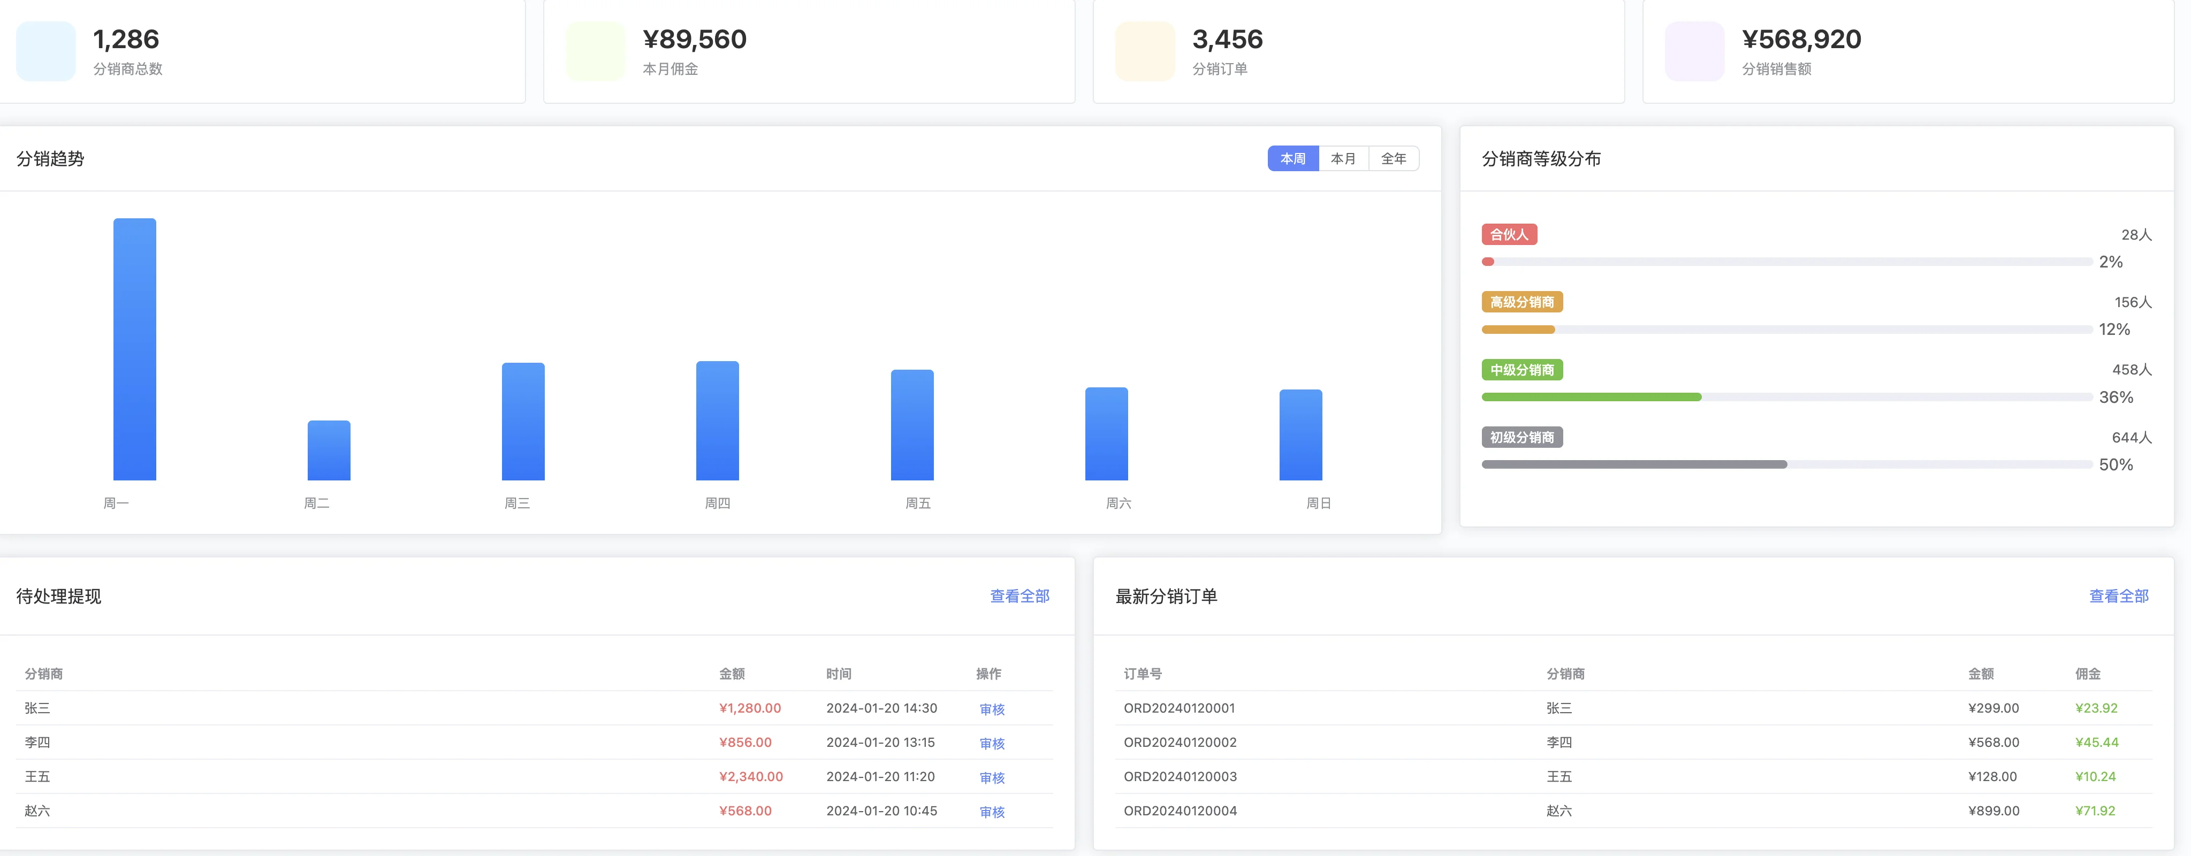Select the 初级分销商 level badge
Viewport: 2191px width, 856px height.
coord(1523,437)
